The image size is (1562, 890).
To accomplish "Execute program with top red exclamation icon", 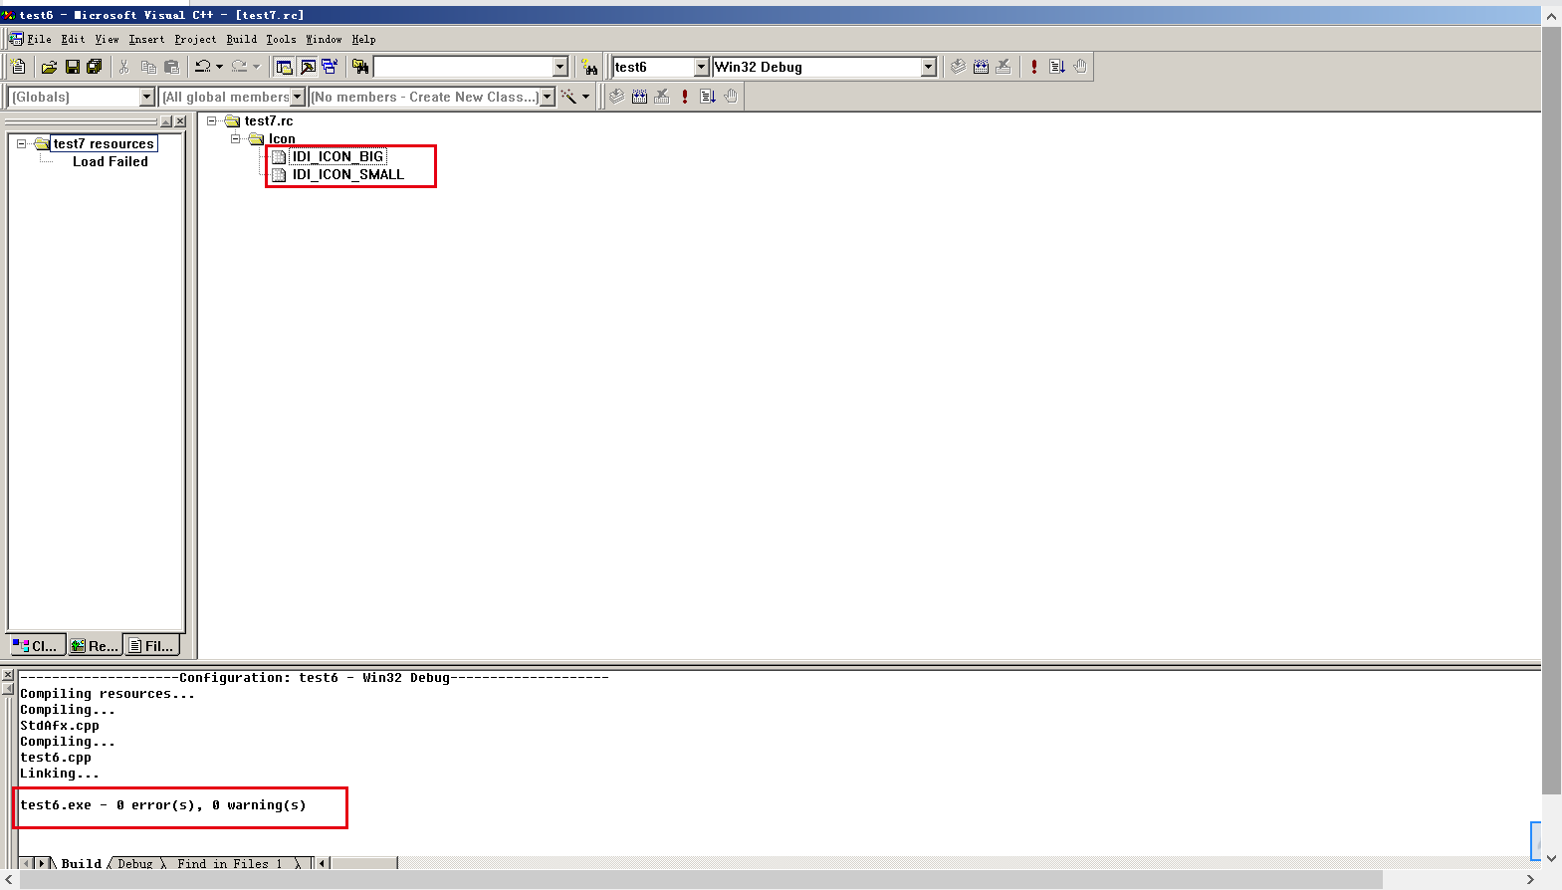I will click(x=1034, y=67).
